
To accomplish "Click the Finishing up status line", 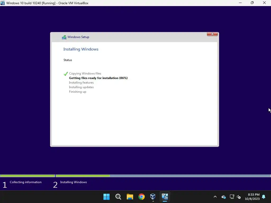I will [78, 92].
